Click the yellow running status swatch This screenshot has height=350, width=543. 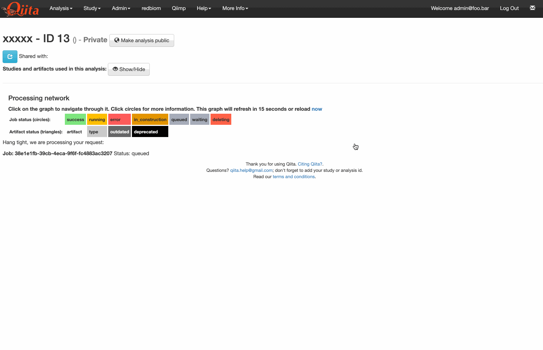97,120
